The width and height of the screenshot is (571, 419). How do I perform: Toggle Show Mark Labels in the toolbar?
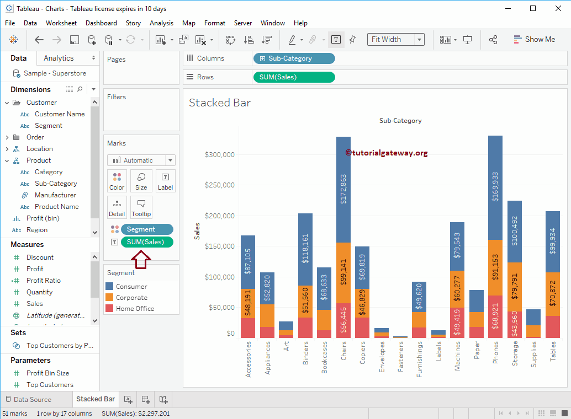click(x=336, y=39)
